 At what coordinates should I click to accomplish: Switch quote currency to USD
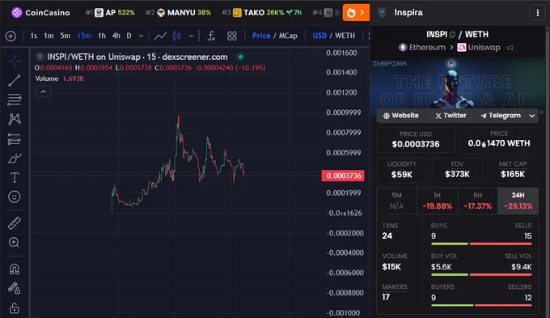click(x=319, y=36)
